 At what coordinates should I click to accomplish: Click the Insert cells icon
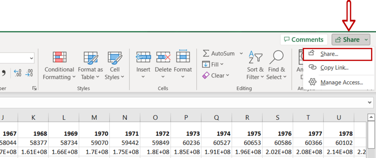[143, 57]
